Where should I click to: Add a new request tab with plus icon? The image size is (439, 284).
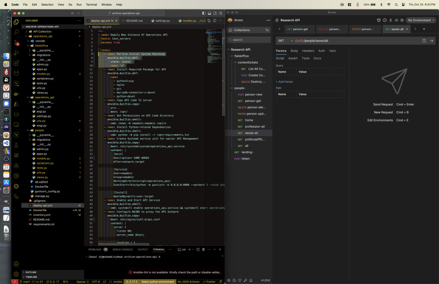(x=424, y=29)
